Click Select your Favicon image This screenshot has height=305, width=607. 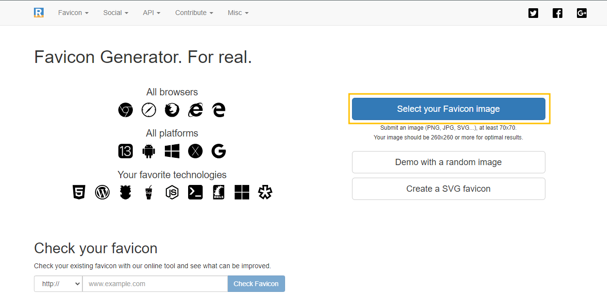[x=448, y=108]
